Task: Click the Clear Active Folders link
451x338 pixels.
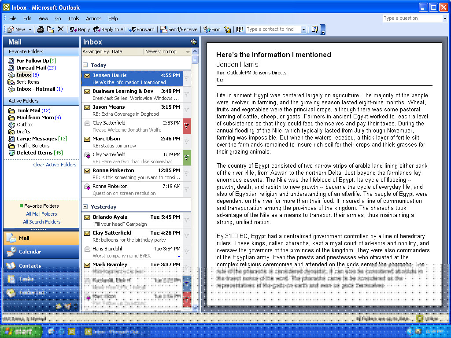Action: tap(55, 165)
